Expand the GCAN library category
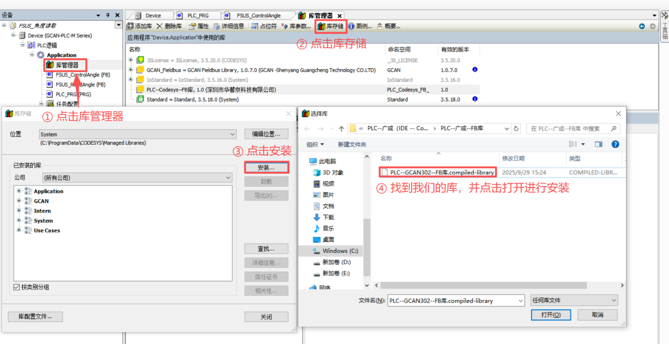The height and width of the screenshot is (344, 669). pos(19,201)
